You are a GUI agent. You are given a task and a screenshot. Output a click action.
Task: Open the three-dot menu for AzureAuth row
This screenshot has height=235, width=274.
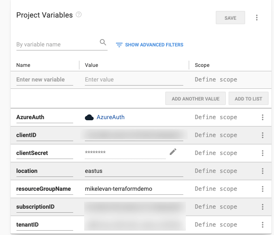click(x=263, y=117)
